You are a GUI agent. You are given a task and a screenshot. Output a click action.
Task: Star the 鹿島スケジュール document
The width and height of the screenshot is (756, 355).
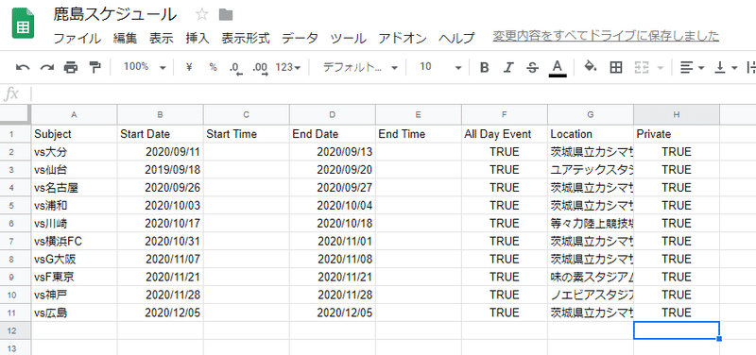click(201, 15)
